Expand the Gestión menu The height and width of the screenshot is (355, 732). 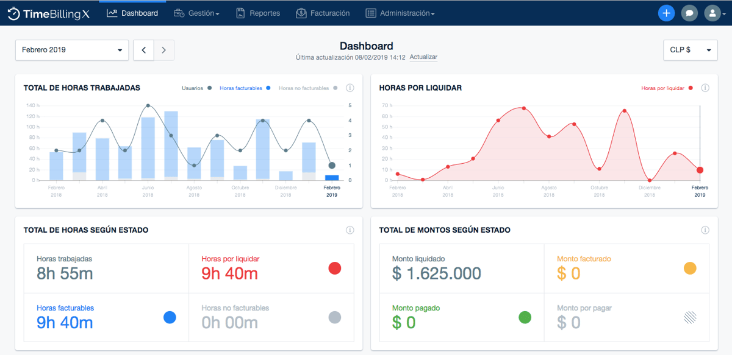click(x=196, y=13)
